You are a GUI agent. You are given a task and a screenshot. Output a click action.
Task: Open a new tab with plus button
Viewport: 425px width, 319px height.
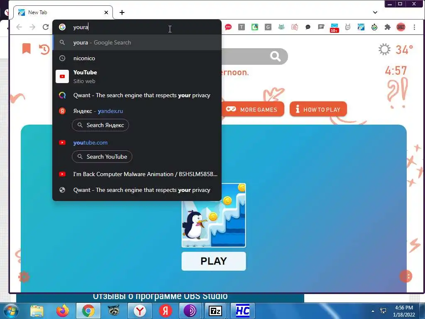(x=122, y=12)
